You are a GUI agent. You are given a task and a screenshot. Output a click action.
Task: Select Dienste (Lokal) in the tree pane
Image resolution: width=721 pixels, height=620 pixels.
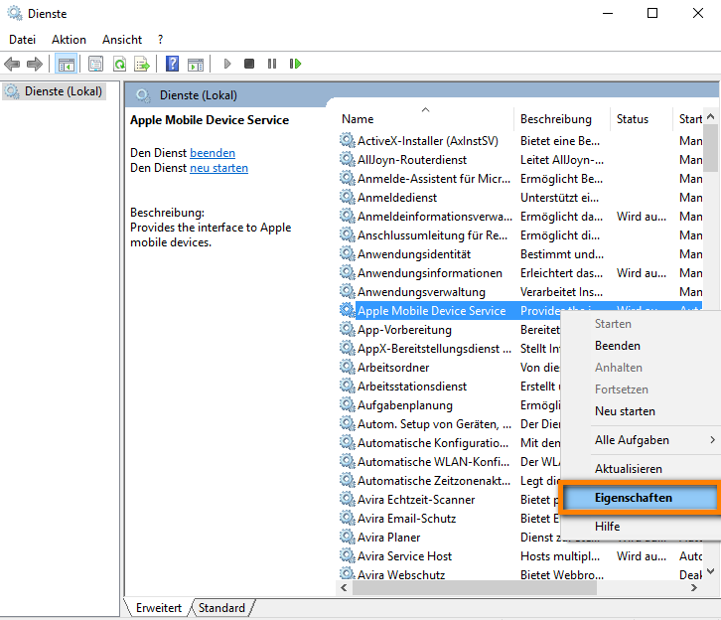[56, 91]
